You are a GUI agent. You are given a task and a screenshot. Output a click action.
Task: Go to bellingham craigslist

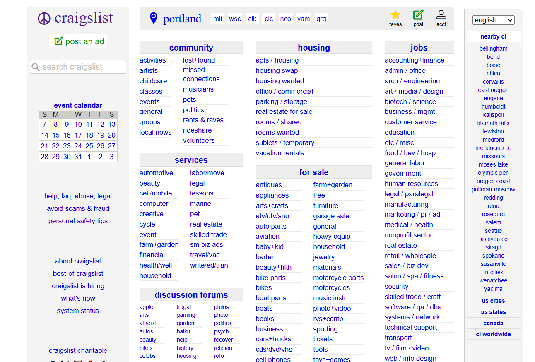coord(493,49)
